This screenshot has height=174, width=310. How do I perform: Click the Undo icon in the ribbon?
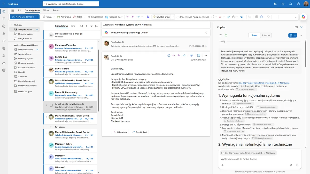pyautogui.click(x=268, y=17)
